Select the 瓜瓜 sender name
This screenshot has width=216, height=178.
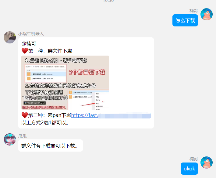23,136
